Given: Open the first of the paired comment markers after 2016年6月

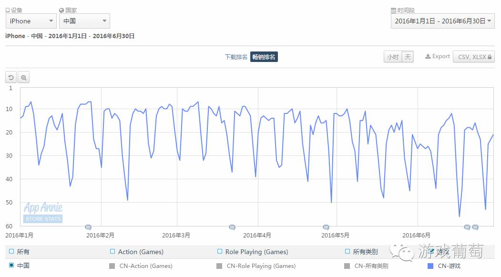Looking at the screenshot, I should (x=467, y=227).
